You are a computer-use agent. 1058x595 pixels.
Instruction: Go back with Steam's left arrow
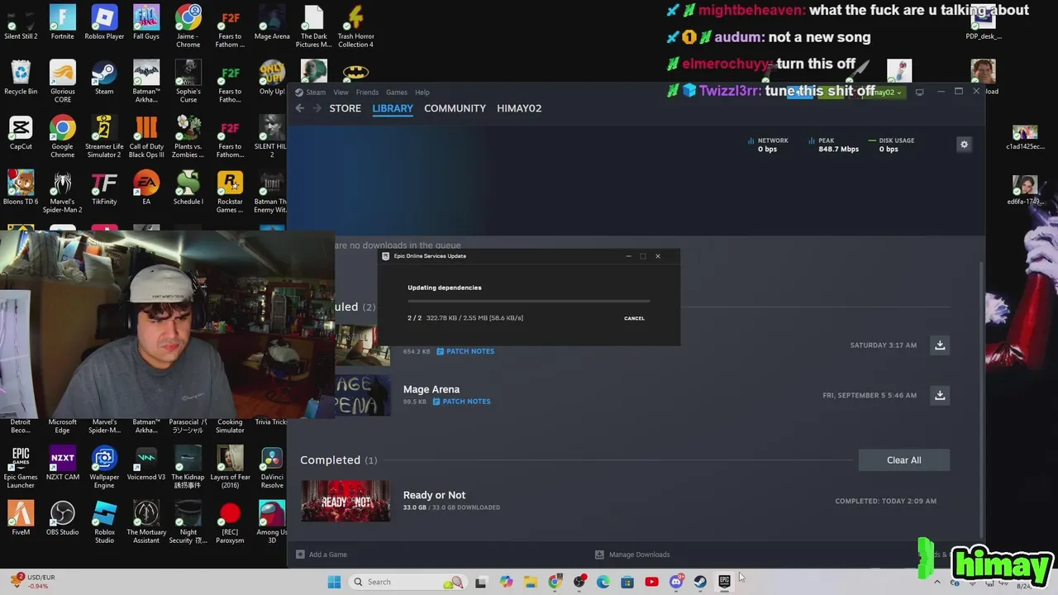(x=300, y=108)
